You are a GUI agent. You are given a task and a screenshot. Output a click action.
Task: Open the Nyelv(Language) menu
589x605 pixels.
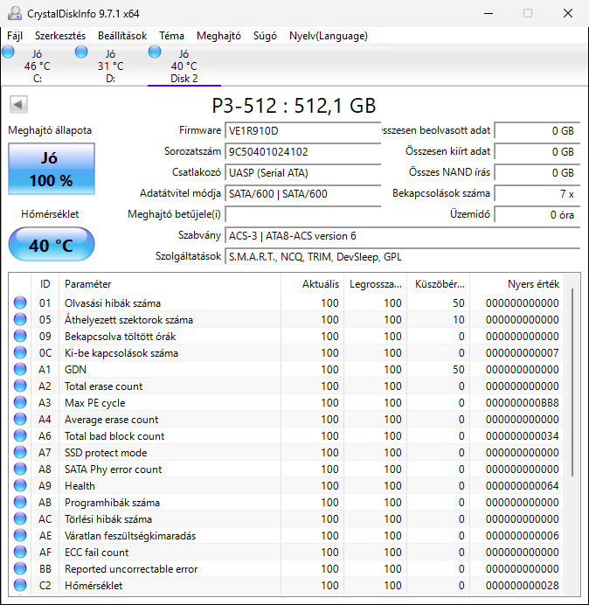click(x=329, y=36)
